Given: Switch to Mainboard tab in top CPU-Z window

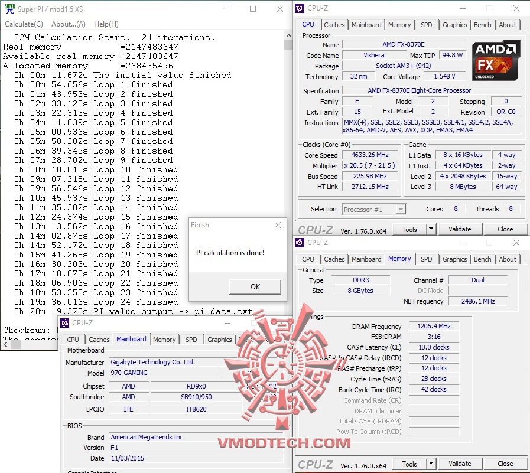Looking at the screenshot, I should [366, 25].
